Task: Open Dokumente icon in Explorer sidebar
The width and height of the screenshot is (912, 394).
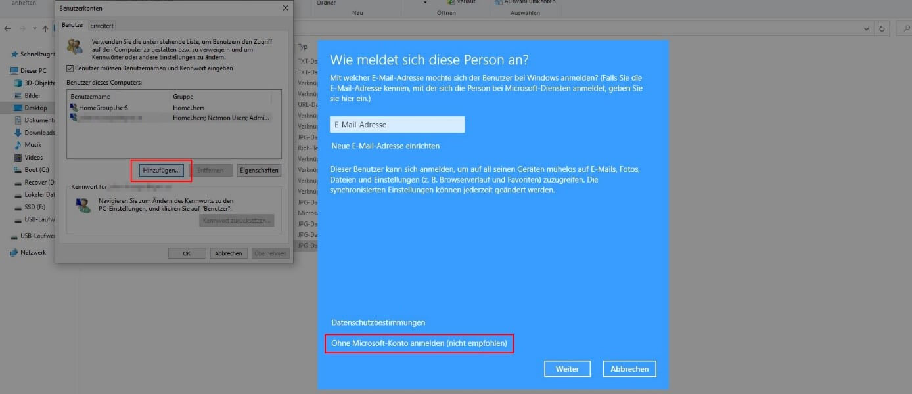Action: tap(18, 120)
